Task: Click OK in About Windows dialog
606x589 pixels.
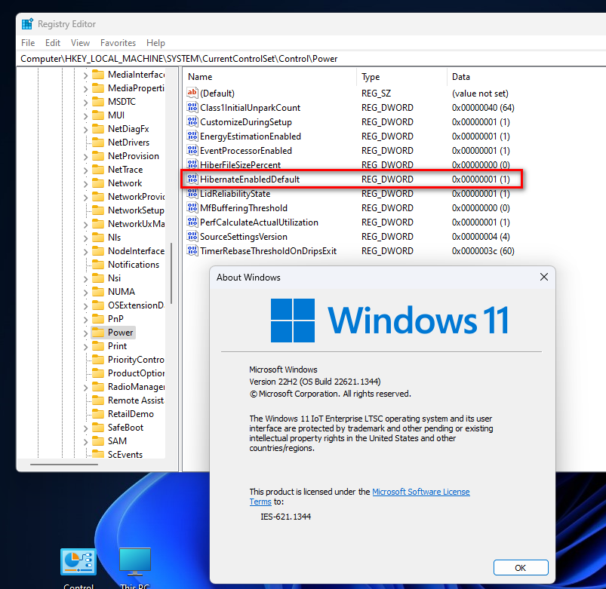Action: click(x=520, y=567)
